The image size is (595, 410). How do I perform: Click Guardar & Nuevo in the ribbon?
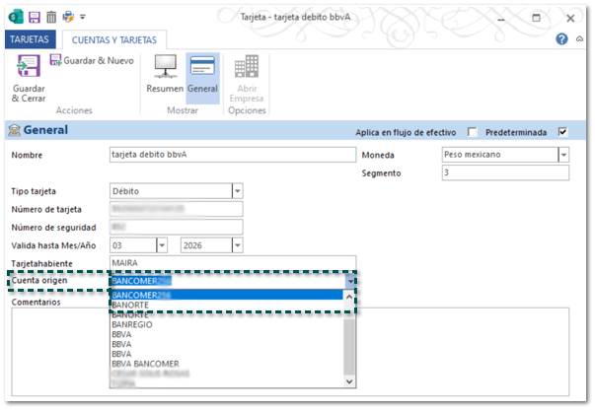coord(91,61)
